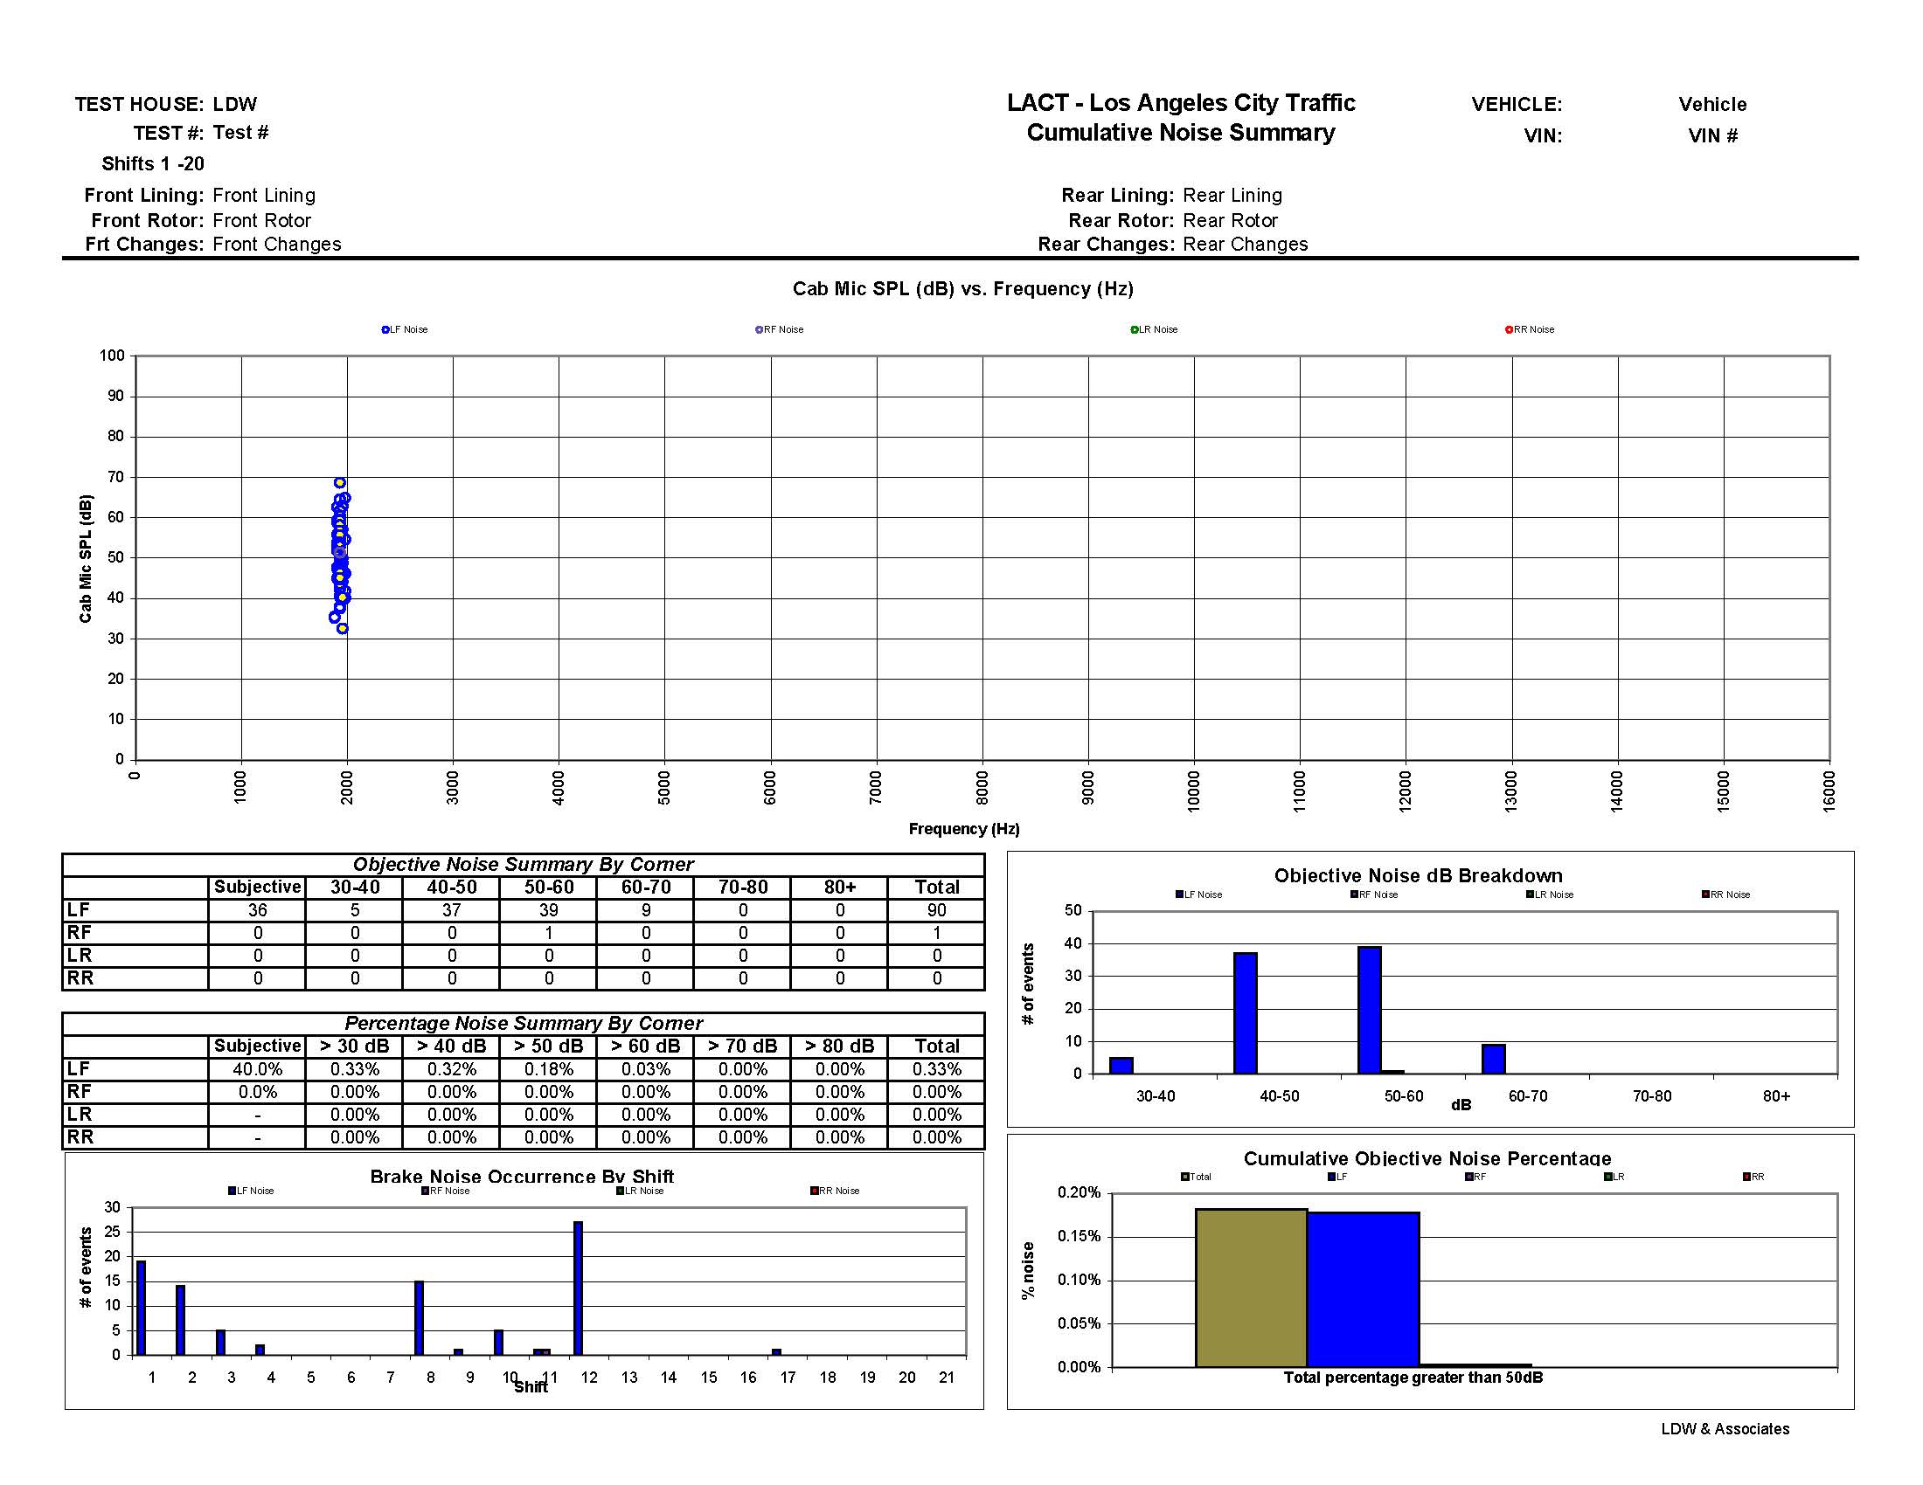The image size is (1923, 1485).
Task: Select the LF 50-60 cell showing 39
Action: [549, 909]
